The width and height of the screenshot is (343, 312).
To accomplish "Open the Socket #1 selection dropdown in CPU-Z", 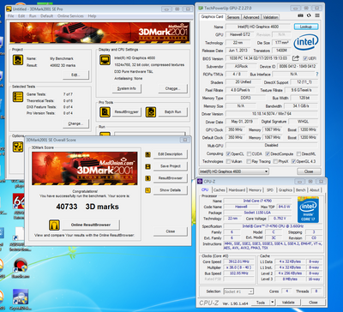I will pos(238,291).
